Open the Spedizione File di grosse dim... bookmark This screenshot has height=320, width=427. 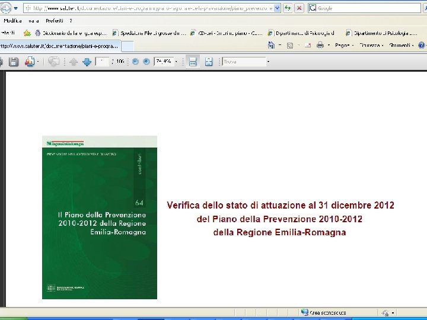[149, 33]
